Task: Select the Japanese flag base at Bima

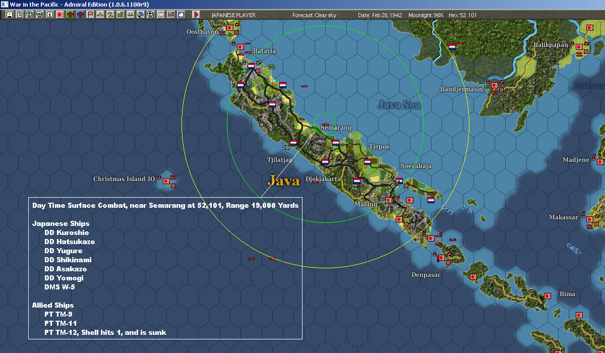Action: coord(547,297)
